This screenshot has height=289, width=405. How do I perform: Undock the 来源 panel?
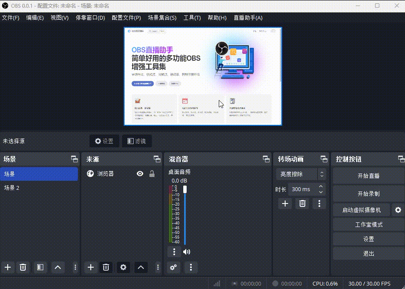[157, 159]
